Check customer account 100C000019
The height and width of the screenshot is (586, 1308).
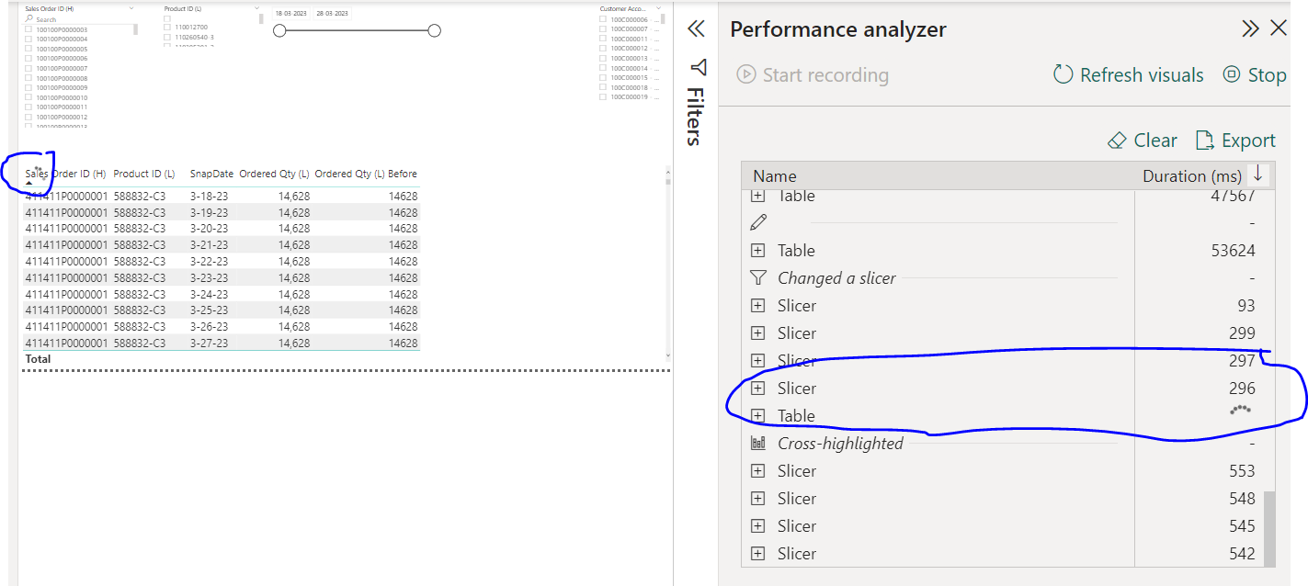coord(603,96)
